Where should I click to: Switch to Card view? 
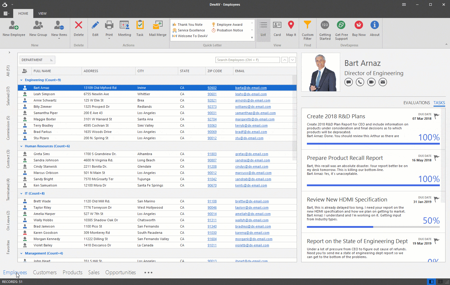click(277, 29)
